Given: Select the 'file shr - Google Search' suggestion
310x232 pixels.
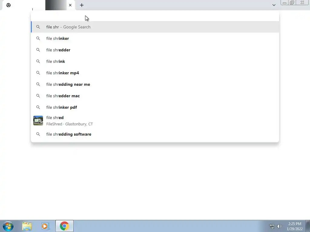Looking at the screenshot, I should [x=155, y=27].
